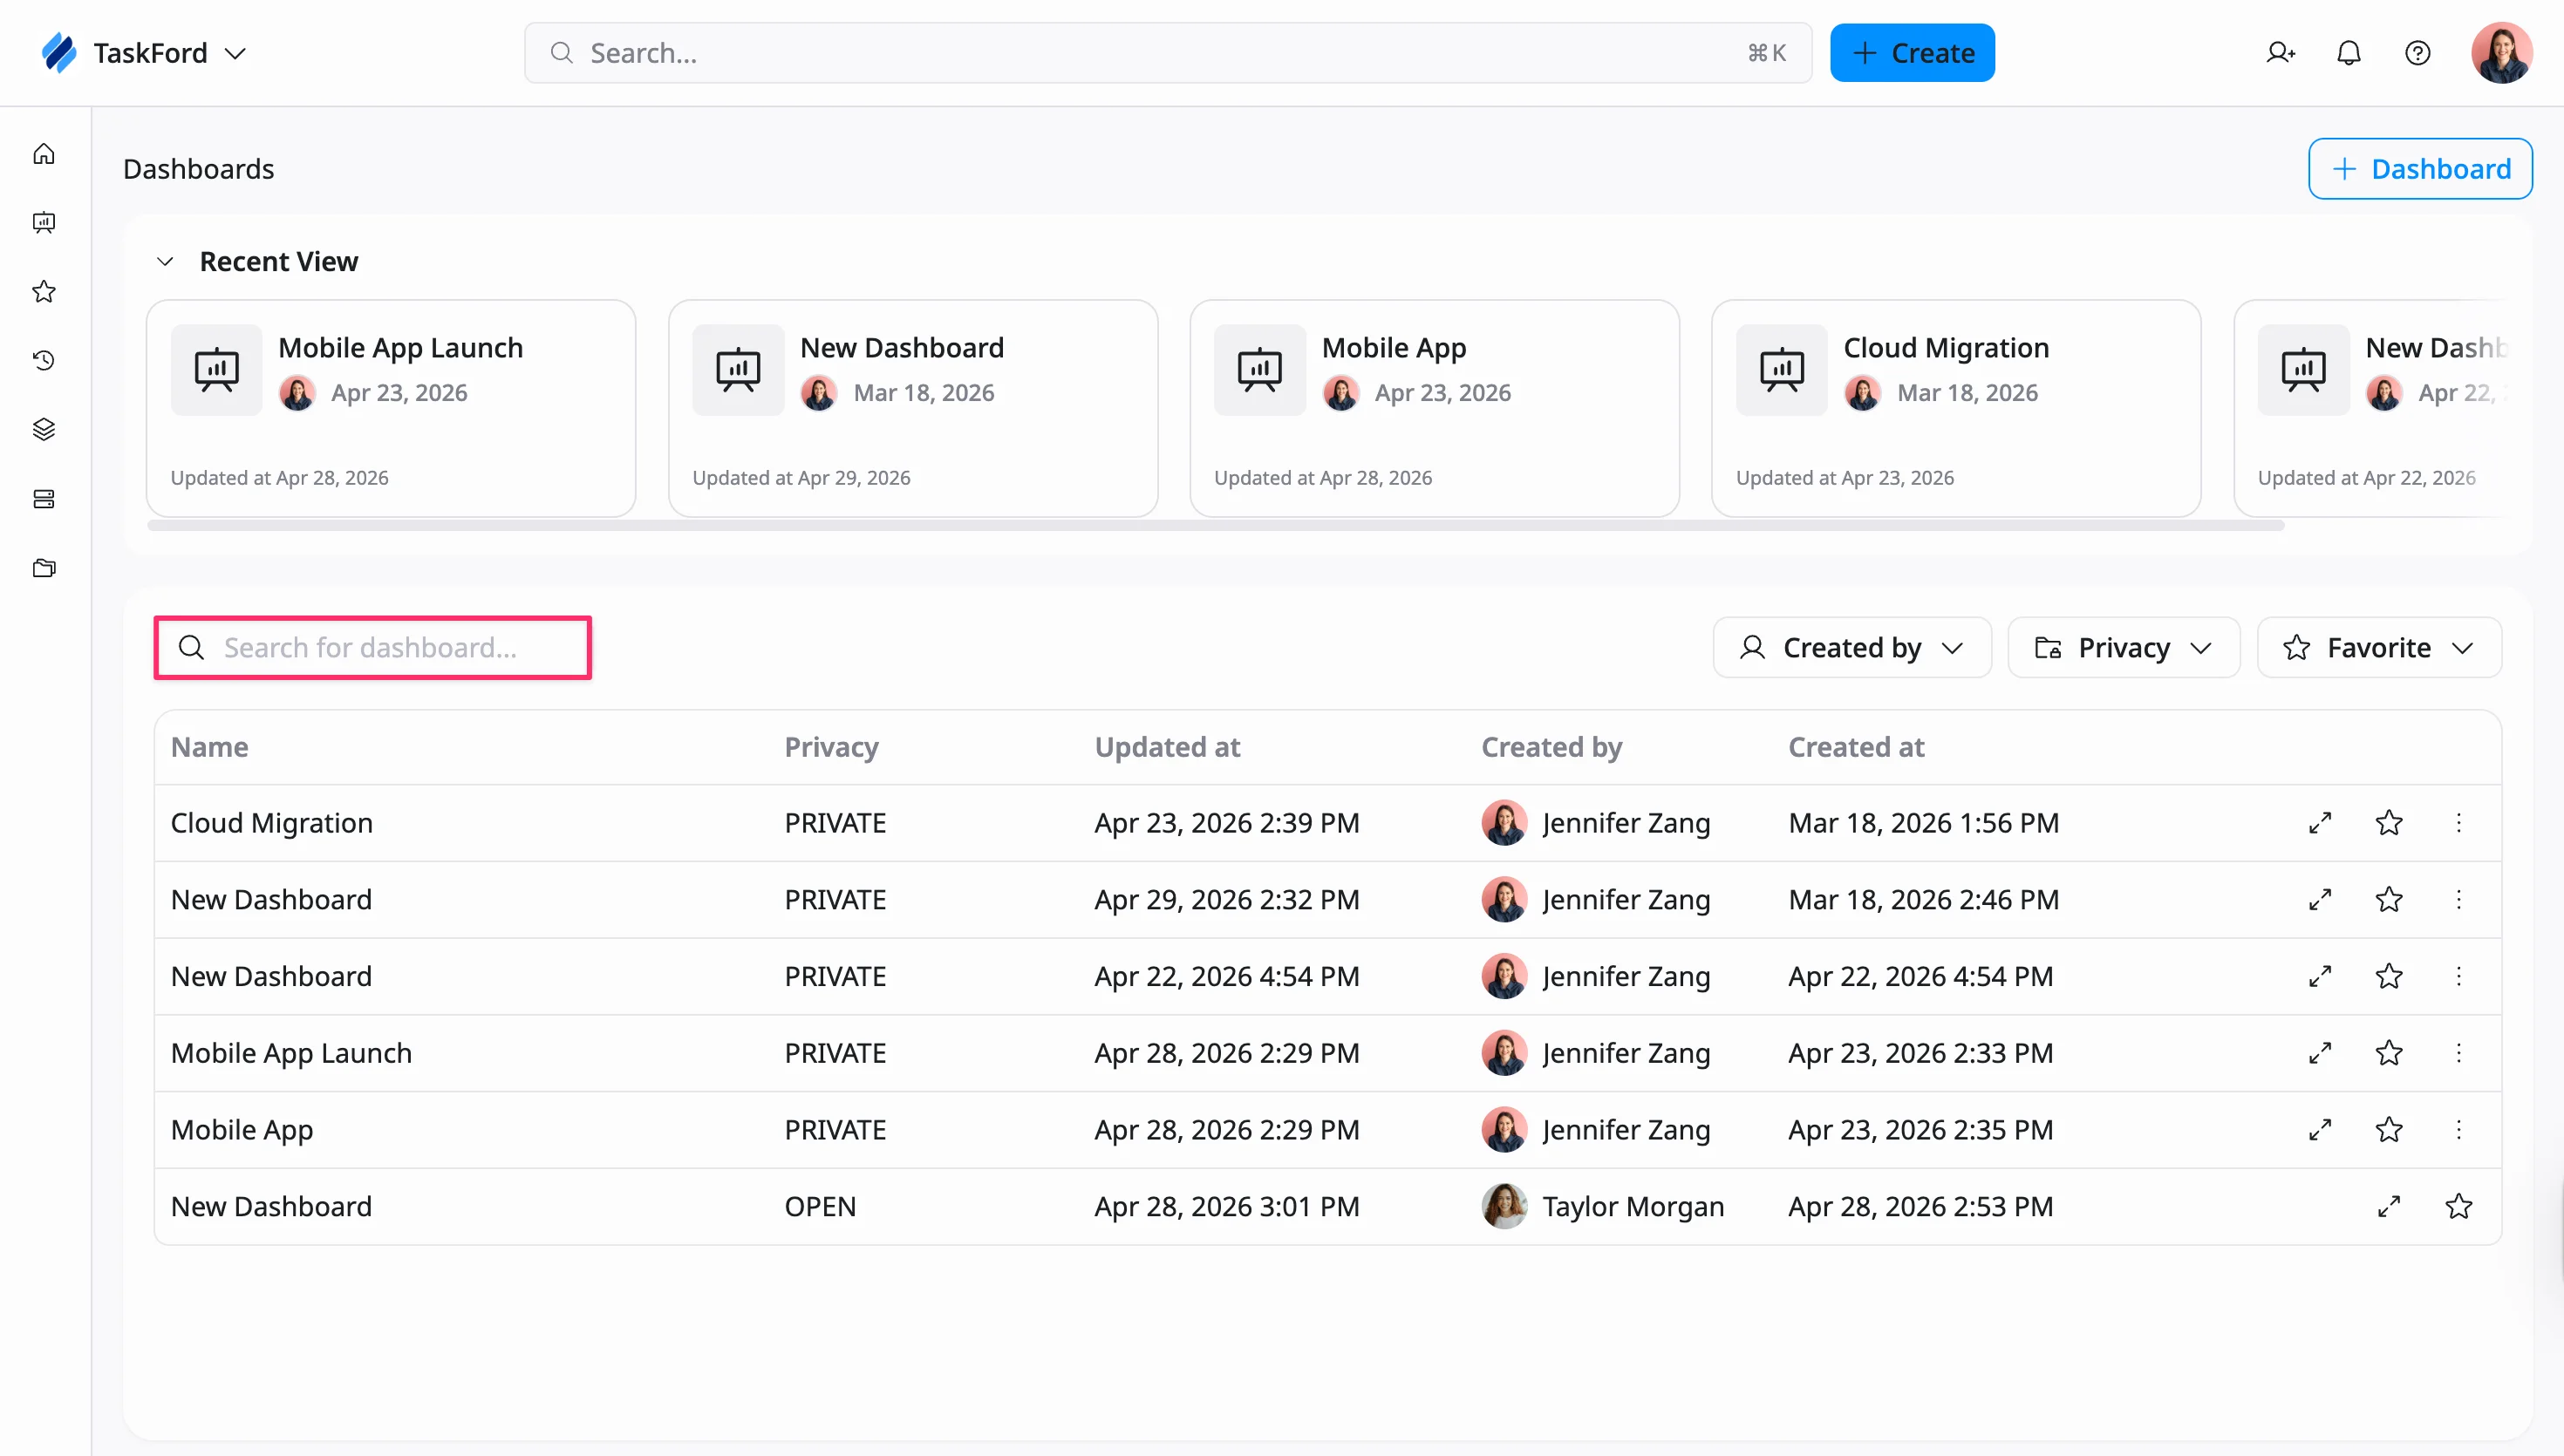2564x1456 pixels.
Task: Open the notifications bell
Action: [2349, 53]
